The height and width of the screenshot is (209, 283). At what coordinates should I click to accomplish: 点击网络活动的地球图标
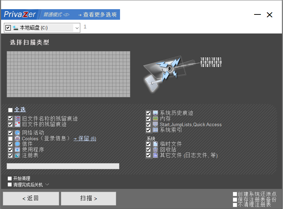pyautogui.click(x=17, y=133)
